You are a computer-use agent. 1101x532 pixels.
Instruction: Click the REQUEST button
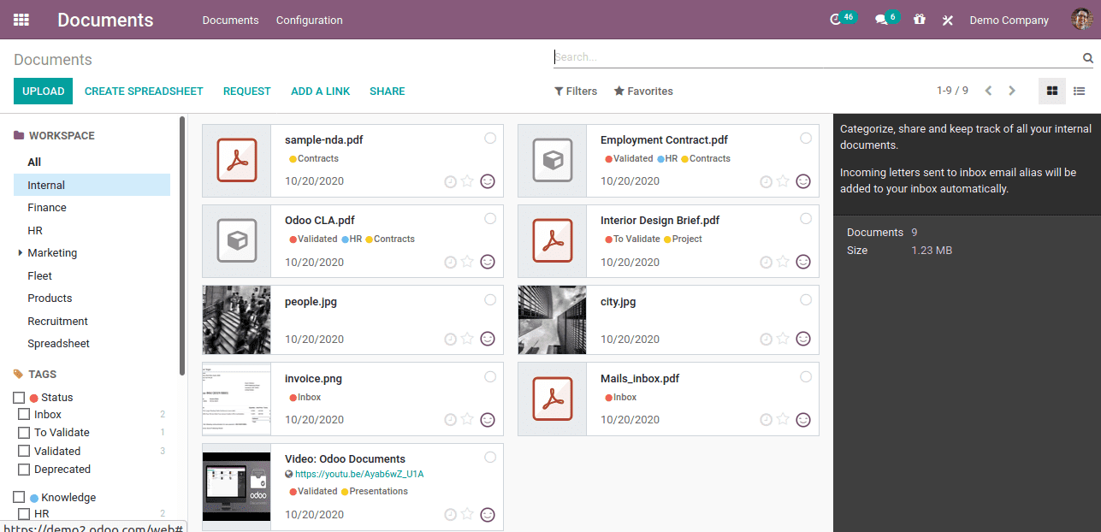coord(246,91)
